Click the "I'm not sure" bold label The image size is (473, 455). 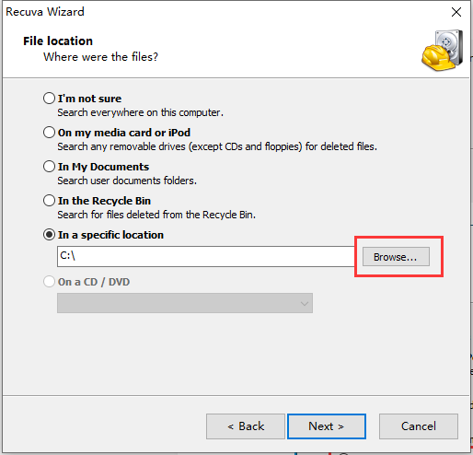(89, 99)
